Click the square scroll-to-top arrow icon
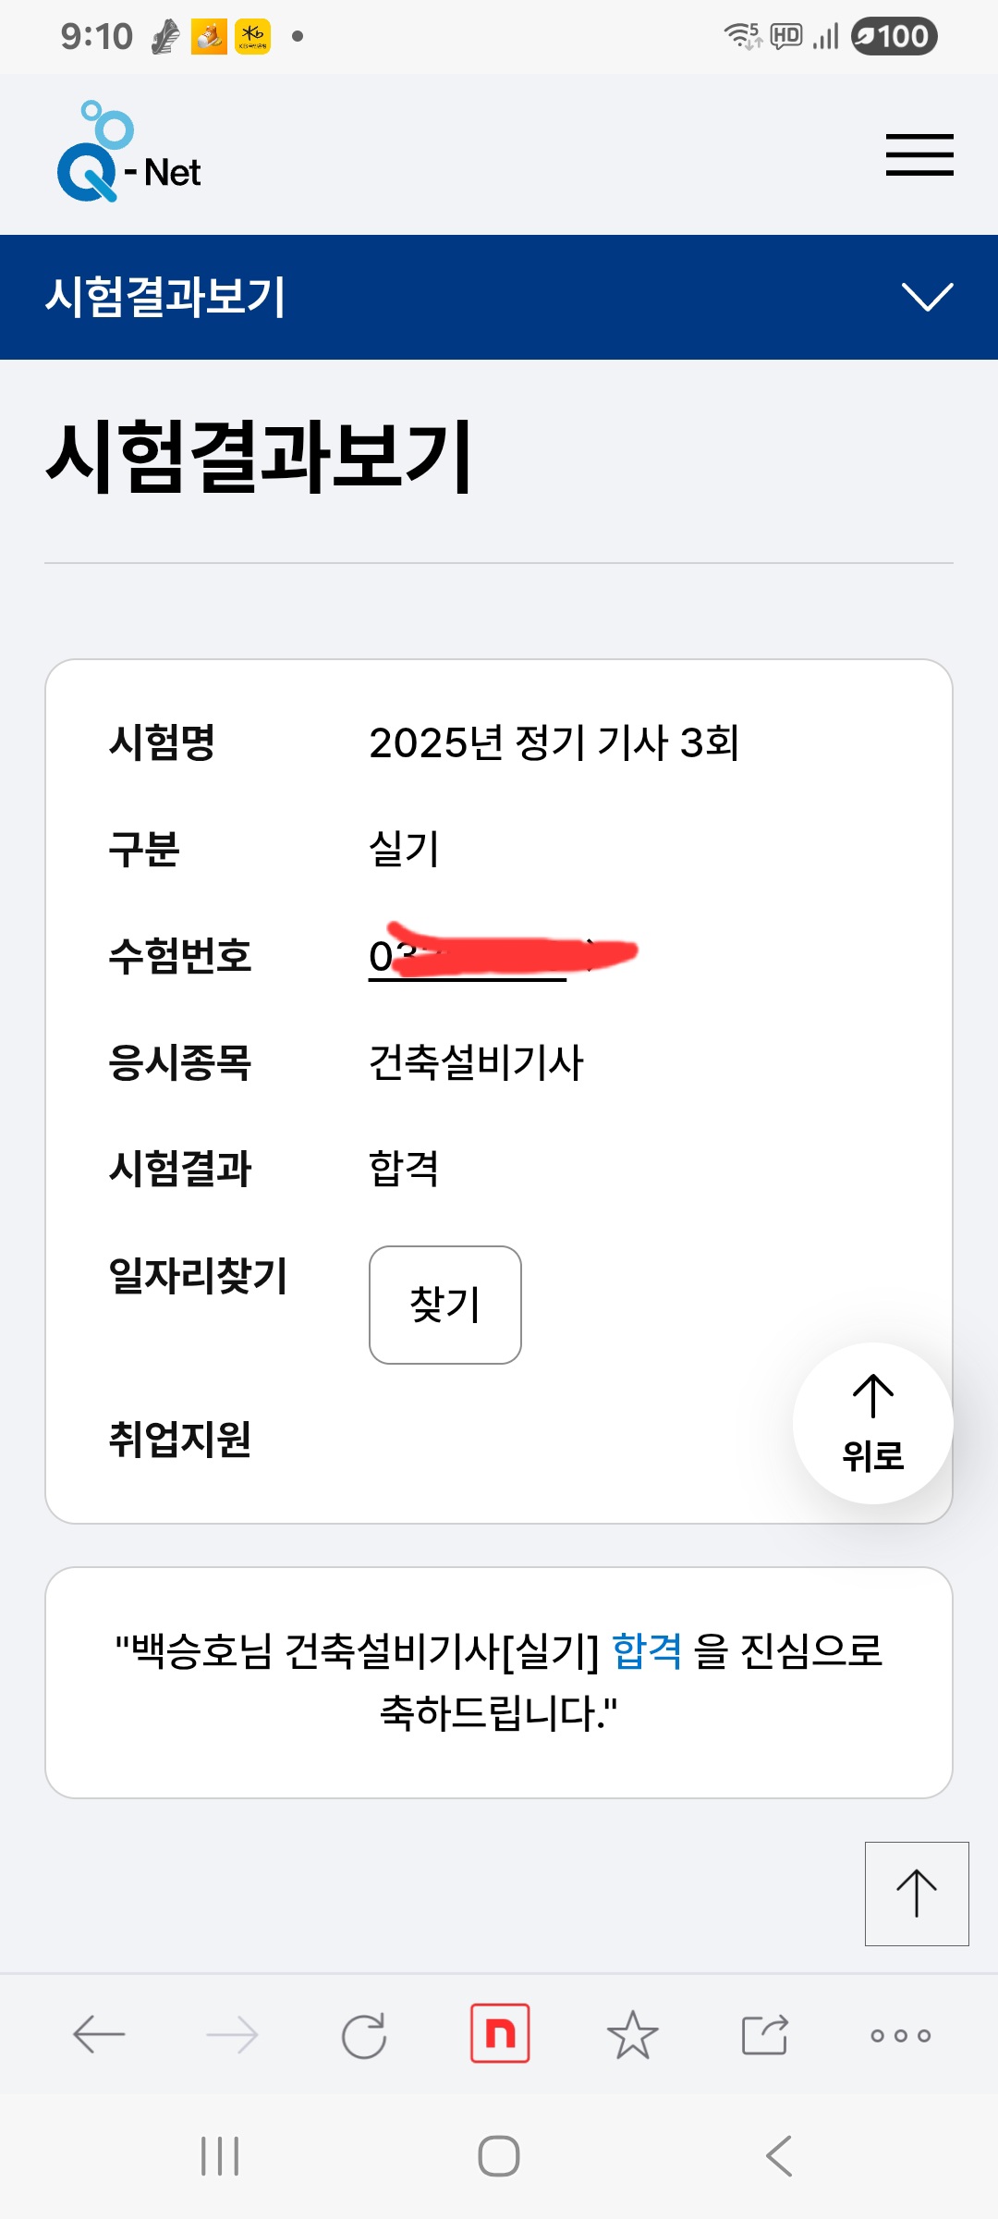Viewport: 998px width, 2219px height. point(917,1894)
